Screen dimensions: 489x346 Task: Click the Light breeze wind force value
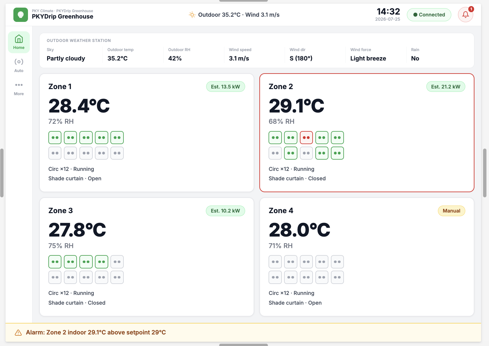(x=368, y=58)
